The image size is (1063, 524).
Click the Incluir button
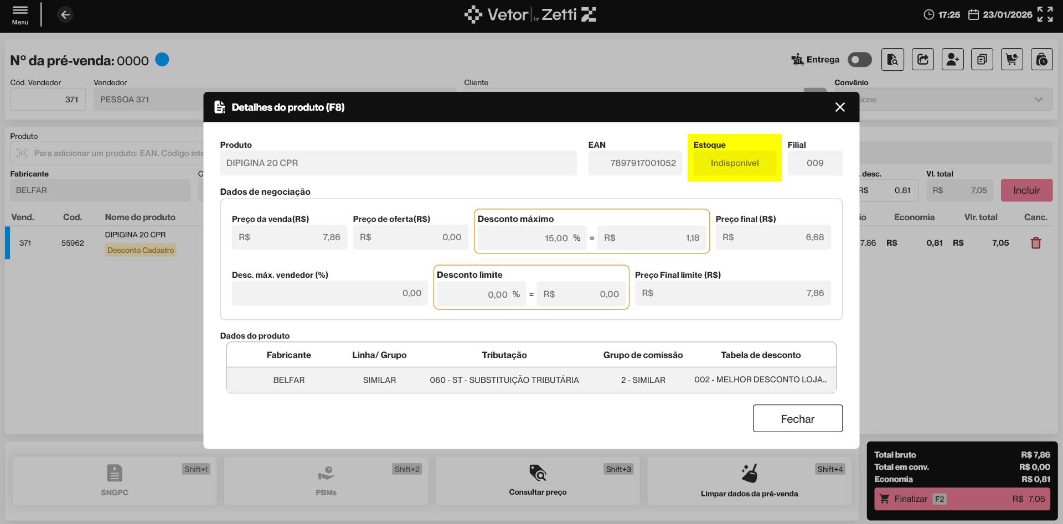pos(1026,190)
